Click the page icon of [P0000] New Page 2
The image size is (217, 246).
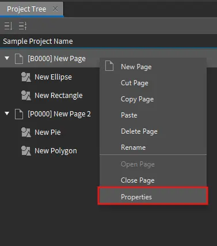point(19,114)
